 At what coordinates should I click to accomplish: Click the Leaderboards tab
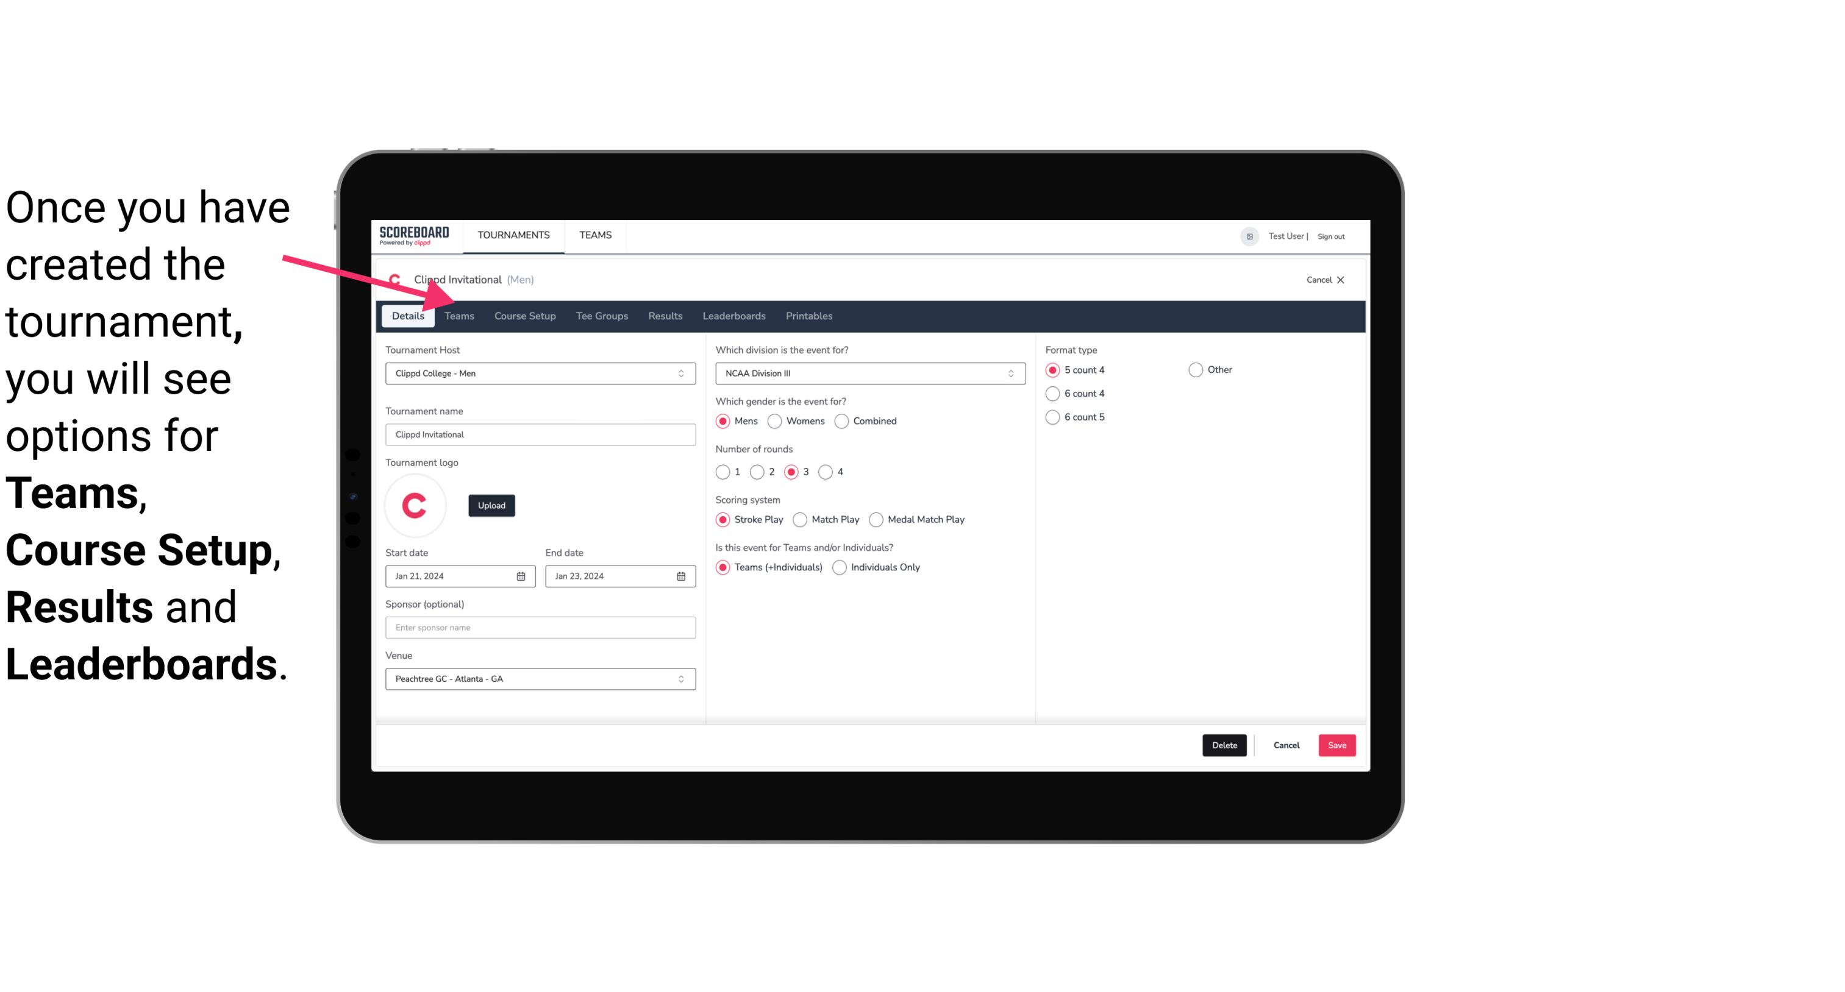coord(733,315)
